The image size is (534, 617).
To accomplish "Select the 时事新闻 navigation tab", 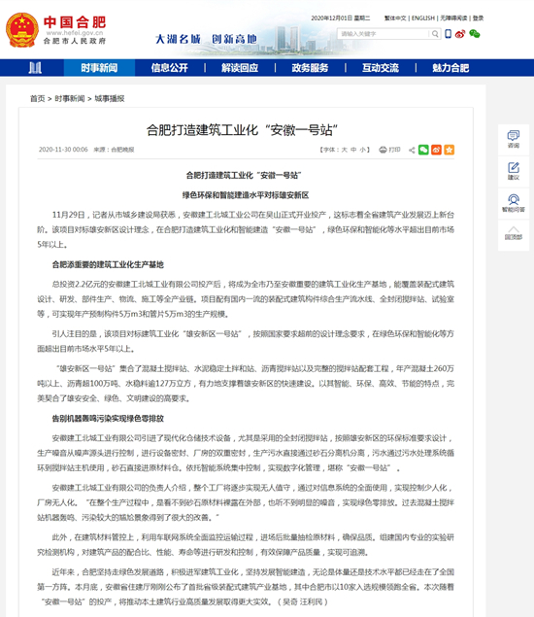I will [x=99, y=68].
